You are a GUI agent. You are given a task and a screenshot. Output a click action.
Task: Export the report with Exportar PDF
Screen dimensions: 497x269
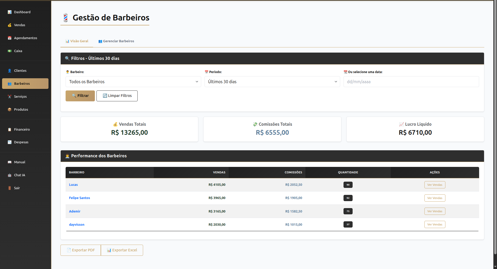[81, 250]
